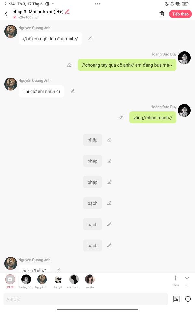
Task: Expand more roles with 'Hơn' chevron
Action: (187, 280)
